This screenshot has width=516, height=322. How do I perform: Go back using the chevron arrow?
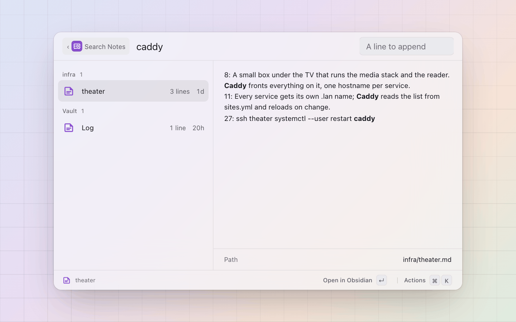pos(68,47)
